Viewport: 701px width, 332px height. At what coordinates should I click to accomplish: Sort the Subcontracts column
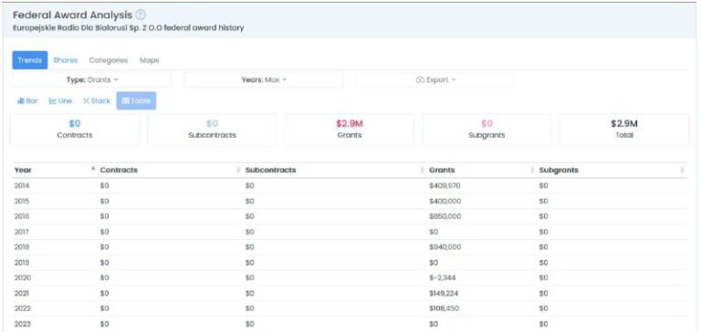click(x=422, y=171)
